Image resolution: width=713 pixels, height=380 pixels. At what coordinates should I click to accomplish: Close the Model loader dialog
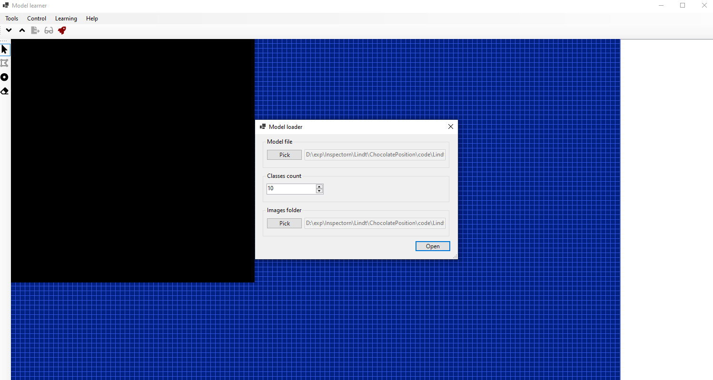(x=450, y=127)
